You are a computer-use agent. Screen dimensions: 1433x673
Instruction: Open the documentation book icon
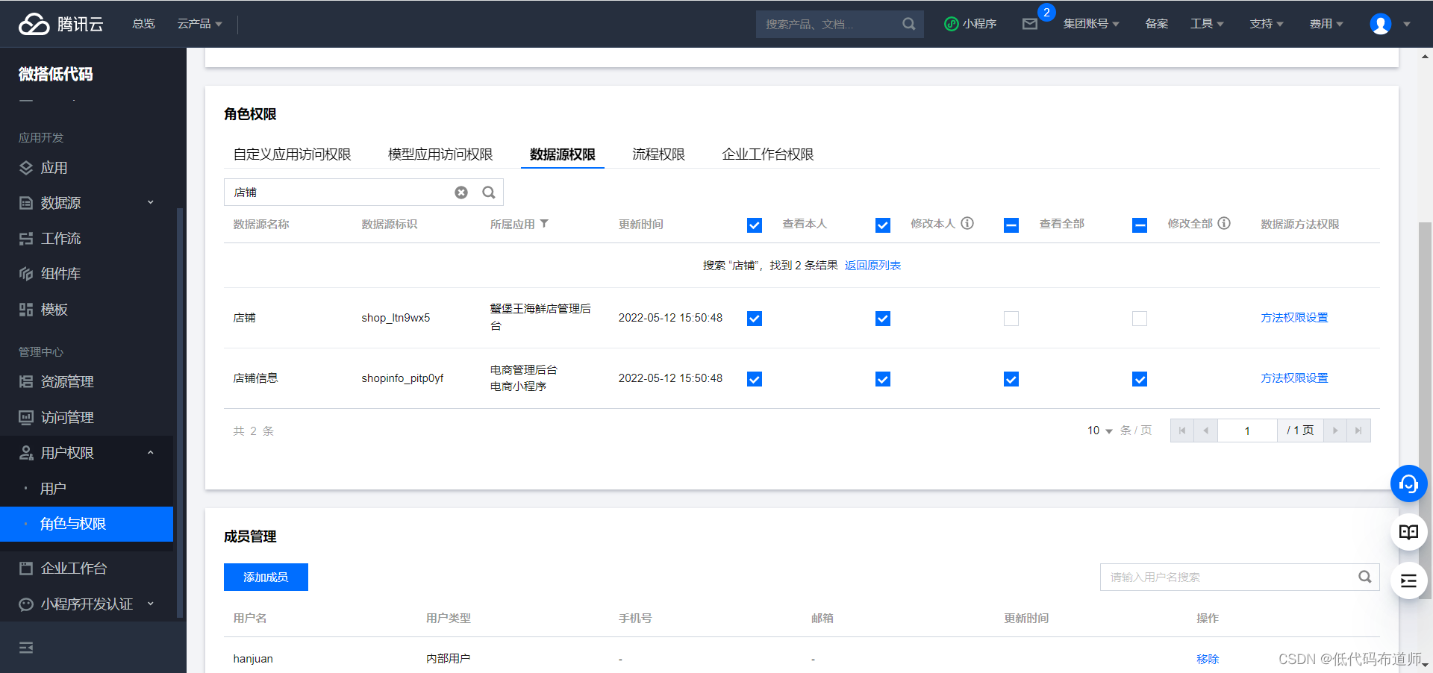pos(1408,533)
